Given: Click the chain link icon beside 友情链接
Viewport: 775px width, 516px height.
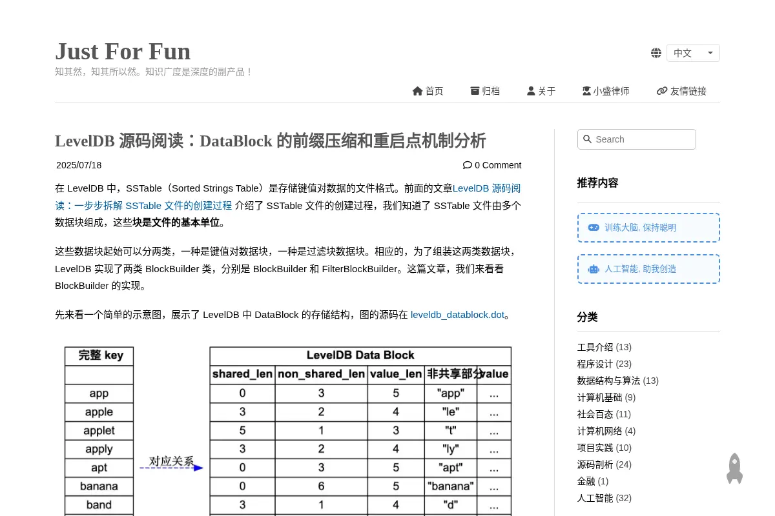Looking at the screenshot, I should tap(662, 91).
